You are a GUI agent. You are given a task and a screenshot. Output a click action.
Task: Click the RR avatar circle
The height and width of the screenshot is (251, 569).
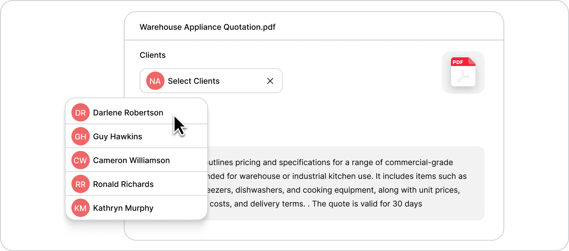[x=80, y=184]
